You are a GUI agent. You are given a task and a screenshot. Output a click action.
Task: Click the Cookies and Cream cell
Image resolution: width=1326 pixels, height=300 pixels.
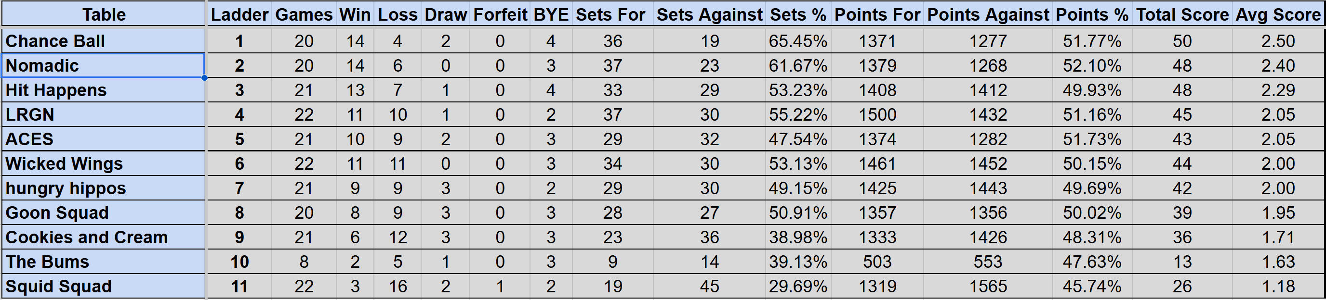point(103,237)
